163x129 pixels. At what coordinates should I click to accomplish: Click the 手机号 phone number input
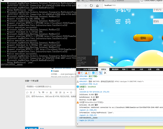tap(158, 10)
